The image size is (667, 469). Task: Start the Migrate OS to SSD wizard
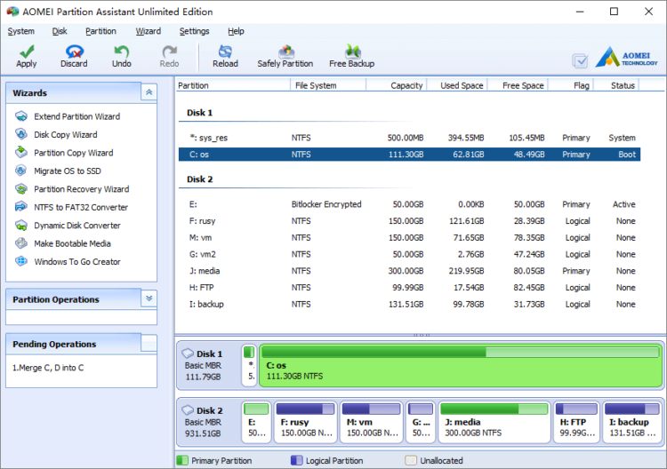(68, 171)
